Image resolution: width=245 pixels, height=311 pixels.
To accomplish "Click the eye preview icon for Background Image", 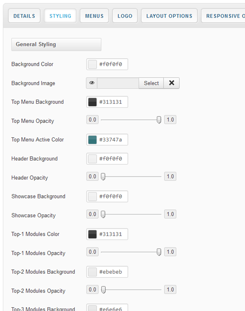I will (x=92, y=83).
